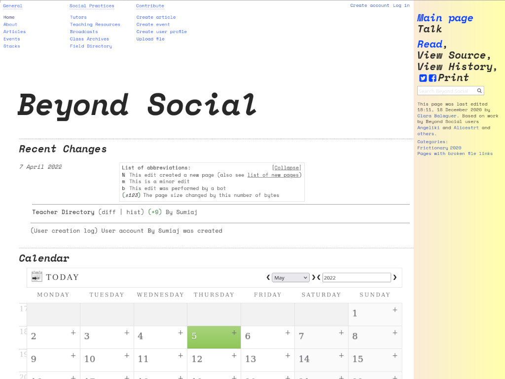Add event on May 1 plus icon
This screenshot has height=379, width=505.
pyautogui.click(x=395, y=310)
